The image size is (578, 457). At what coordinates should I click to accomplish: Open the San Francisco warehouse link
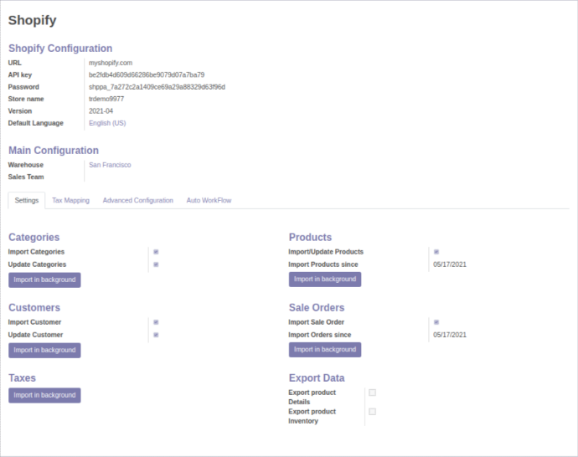(x=110, y=165)
